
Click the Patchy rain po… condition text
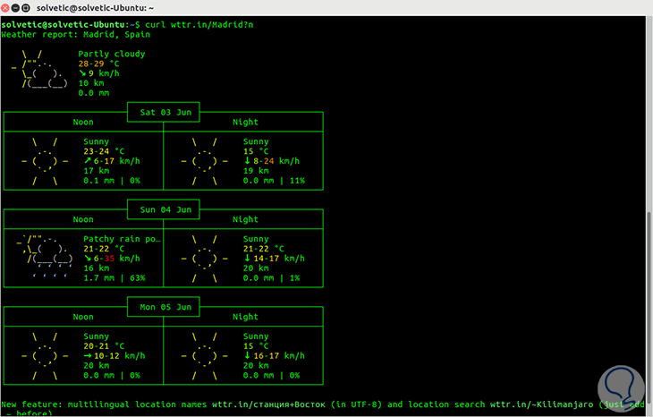coord(122,239)
